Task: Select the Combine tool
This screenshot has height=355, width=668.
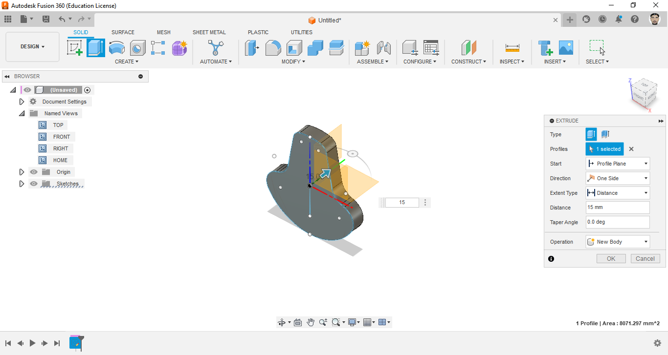Action: tap(315, 48)
